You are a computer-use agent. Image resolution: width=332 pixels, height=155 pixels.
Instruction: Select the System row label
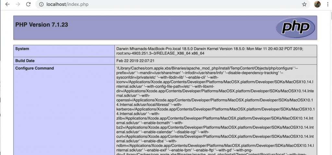22,49
